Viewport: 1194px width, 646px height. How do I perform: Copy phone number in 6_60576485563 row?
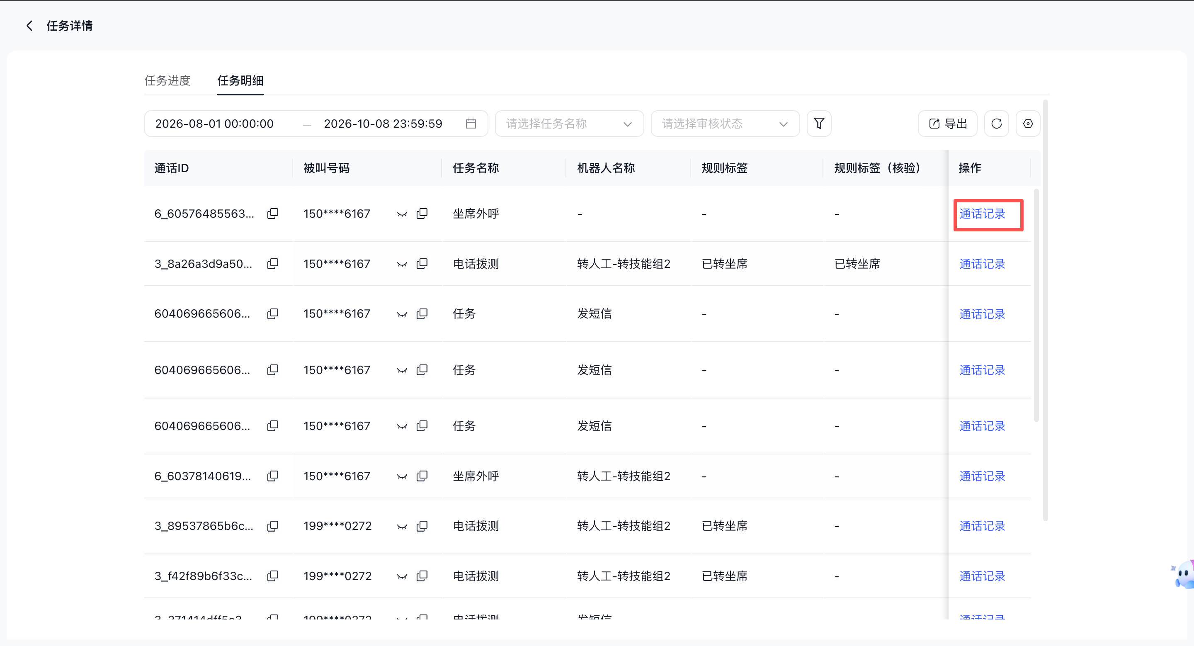click(422, 214)
